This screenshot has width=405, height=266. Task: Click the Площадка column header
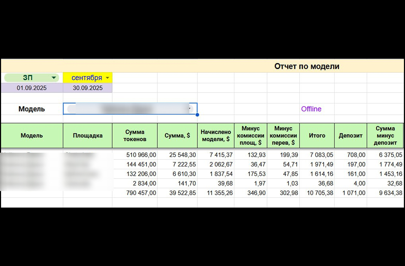pos(88,135)
